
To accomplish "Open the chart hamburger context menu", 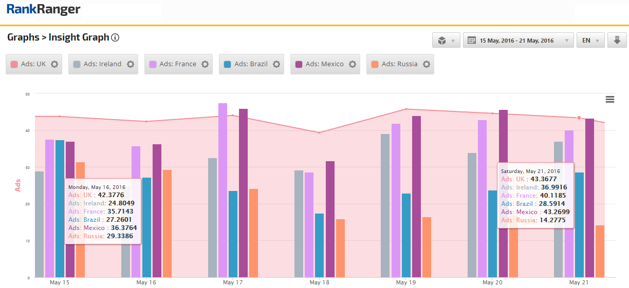I will click(x=610, y=100).
